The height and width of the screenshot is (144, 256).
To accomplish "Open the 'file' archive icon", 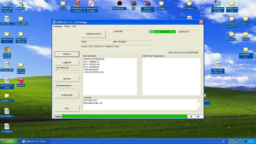I will pos(133,5).
